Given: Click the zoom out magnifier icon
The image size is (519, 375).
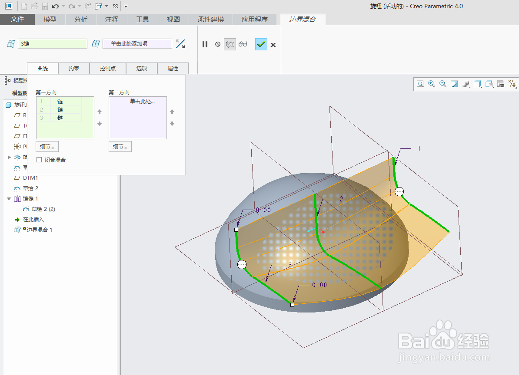Looking at the screenshot, I should tap(443, 84).
